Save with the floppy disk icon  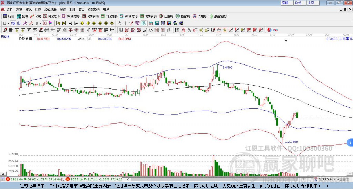[169, 23]
